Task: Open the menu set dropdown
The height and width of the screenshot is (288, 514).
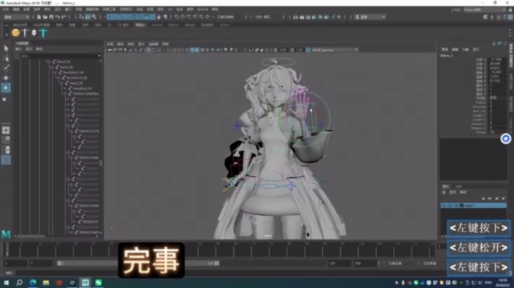Action: [16, 17]
